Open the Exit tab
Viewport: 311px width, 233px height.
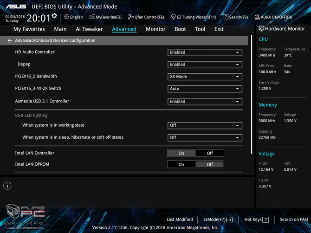pos(219,29)
